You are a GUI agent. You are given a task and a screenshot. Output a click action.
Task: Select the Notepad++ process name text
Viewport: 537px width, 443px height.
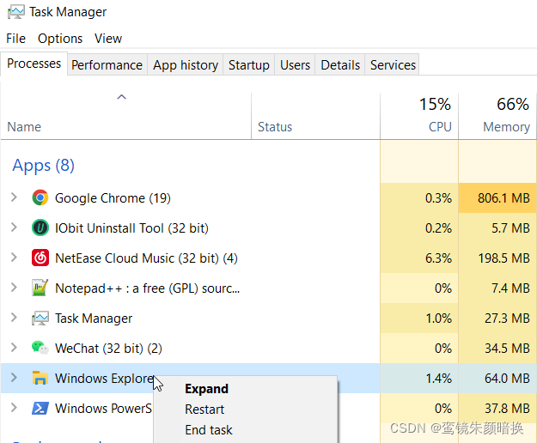tap(147, 288)
